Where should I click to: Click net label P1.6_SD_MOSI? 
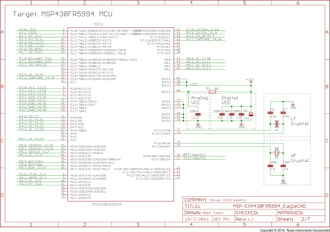31,49
